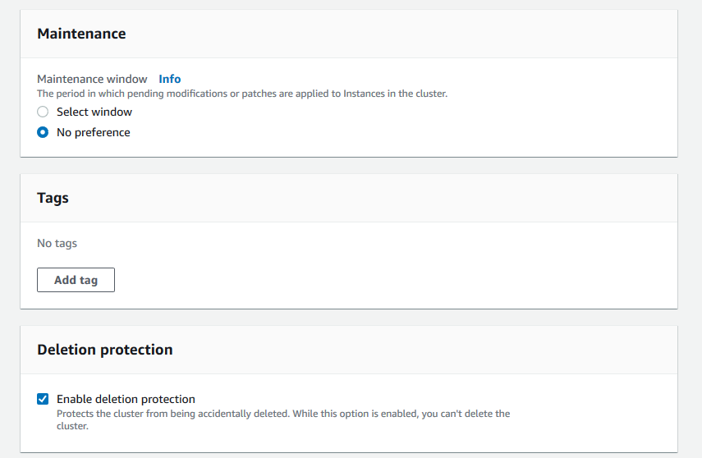Screen dimensions: 702x458
Task: Click the 'Maintenance window' field label
Action: tap(92, 79)
